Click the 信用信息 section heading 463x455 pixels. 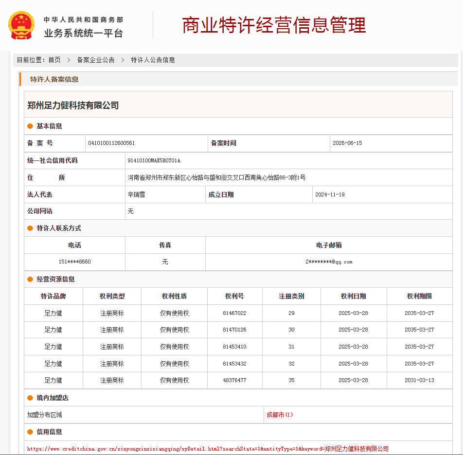pyautogui.click(x=49, y=432)
